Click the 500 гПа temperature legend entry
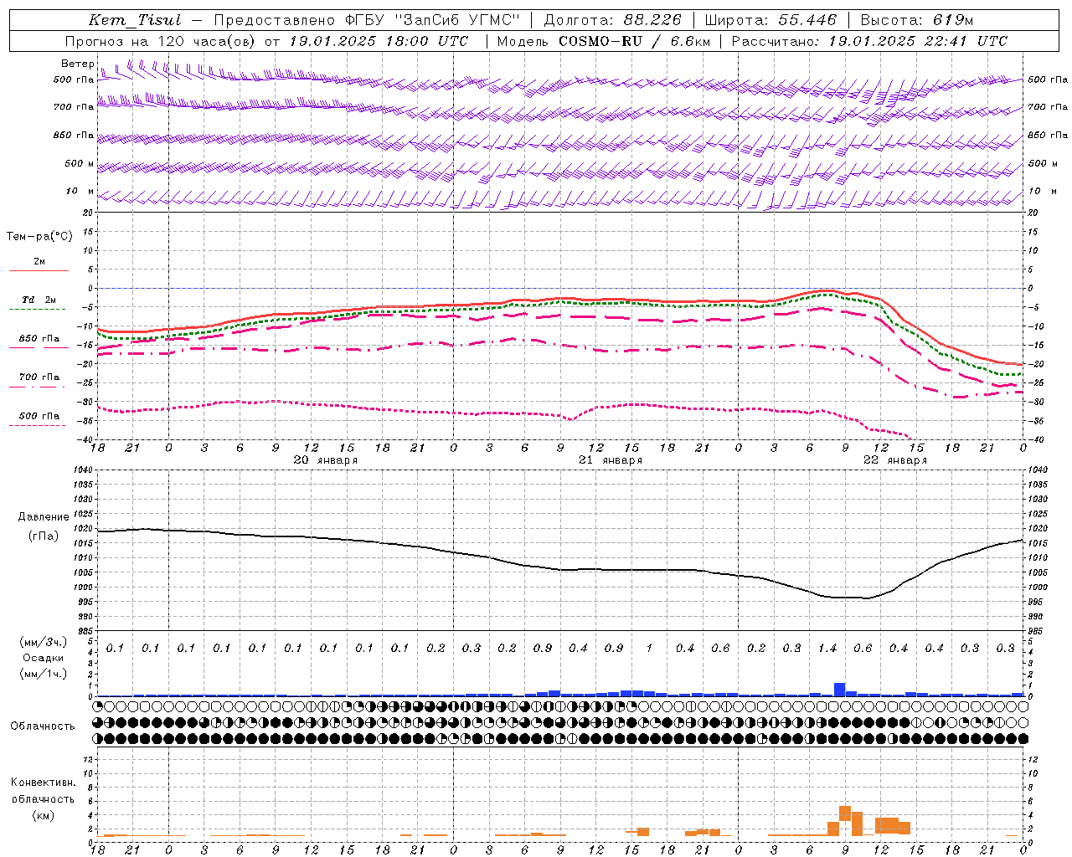1072x857 pixels. [x=39, y=416]
